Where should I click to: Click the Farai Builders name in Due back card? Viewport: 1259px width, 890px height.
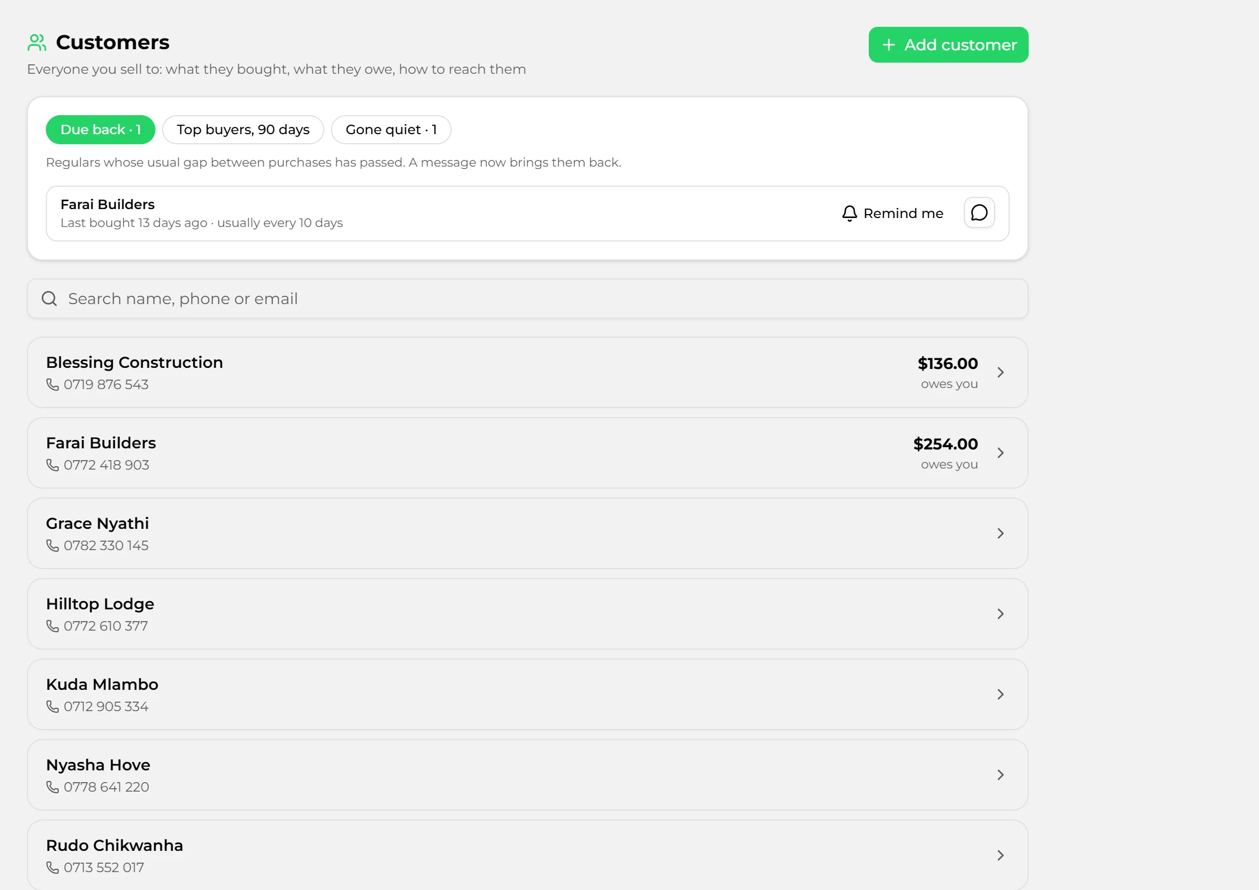pos(107,205)
